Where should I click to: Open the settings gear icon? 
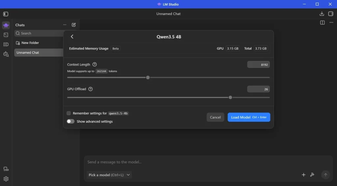point(6,179)
